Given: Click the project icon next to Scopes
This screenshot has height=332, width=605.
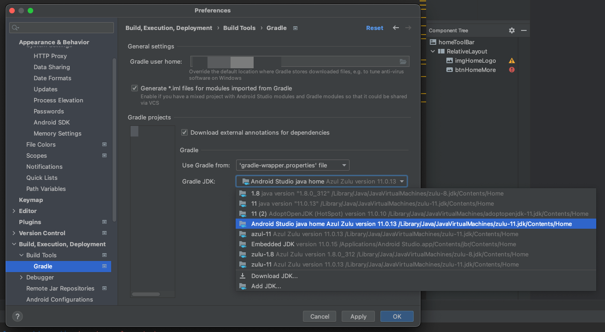Looking at the screenshot, I should pos(104,156).
